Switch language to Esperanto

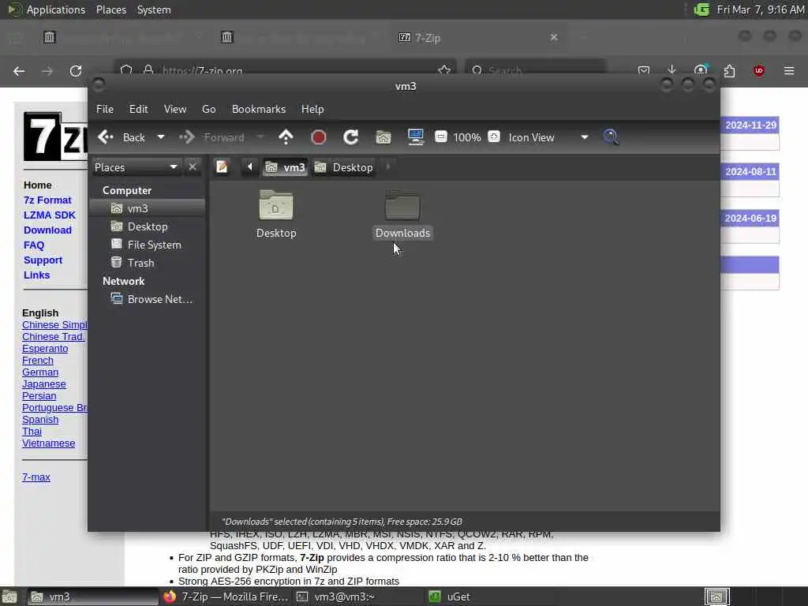pos(45,349)
